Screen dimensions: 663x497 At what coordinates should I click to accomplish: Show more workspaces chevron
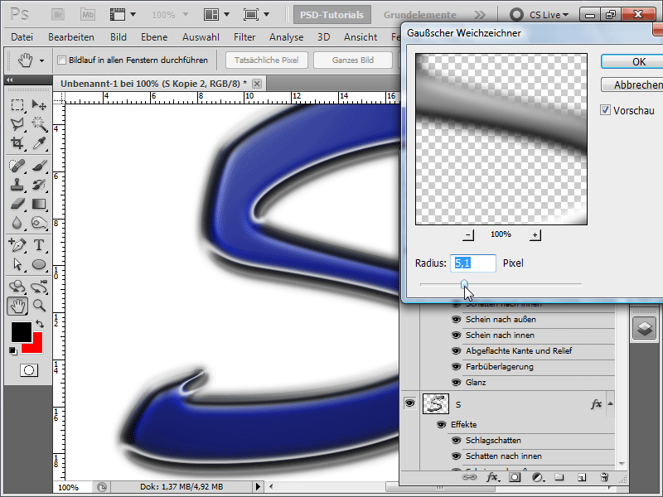pos(480,15)
